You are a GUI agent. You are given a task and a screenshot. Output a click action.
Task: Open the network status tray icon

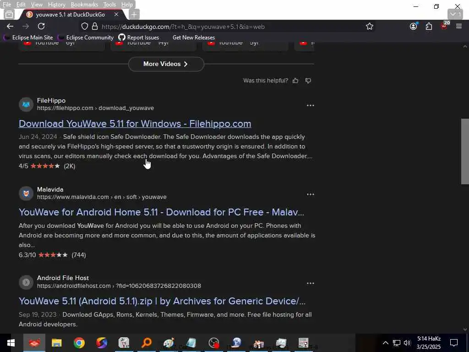pos(397,343)
